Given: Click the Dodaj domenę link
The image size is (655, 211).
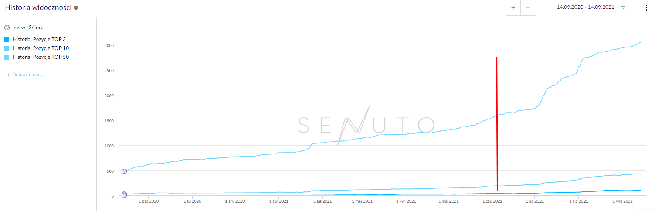Looking at the screenshot, I should [28, 75].
